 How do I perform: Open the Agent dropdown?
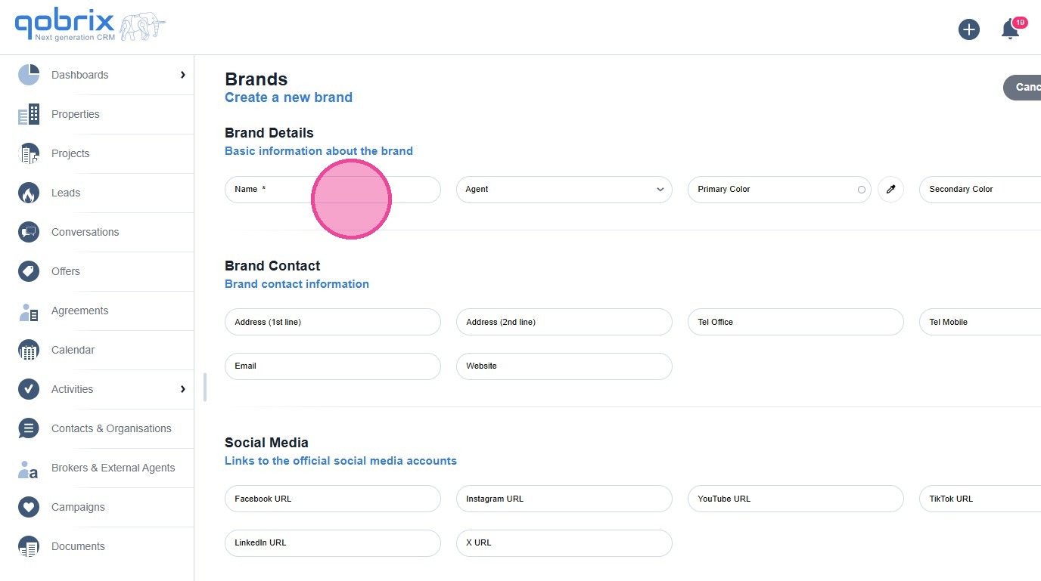[564, 190]
